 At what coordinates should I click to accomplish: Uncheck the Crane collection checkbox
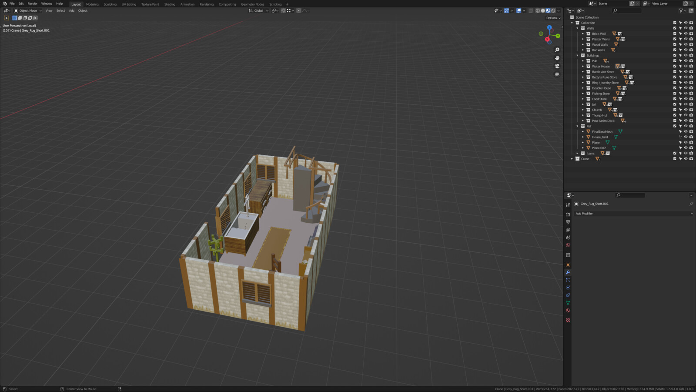(x=675, y=159)
